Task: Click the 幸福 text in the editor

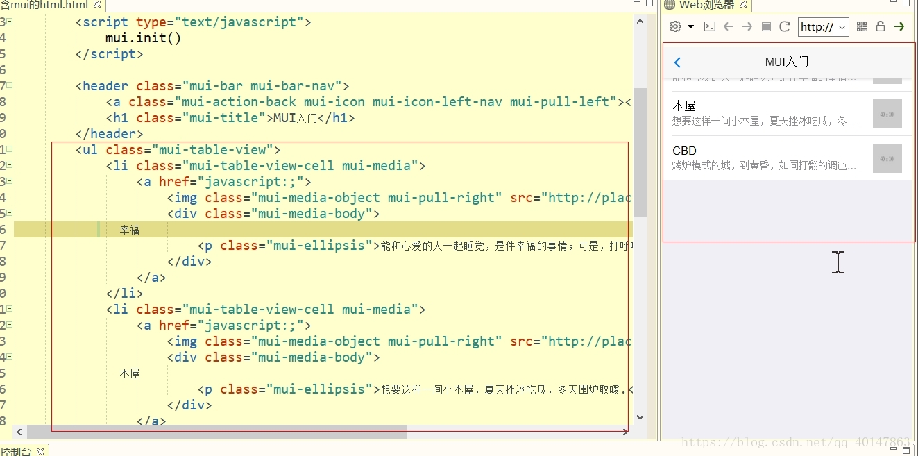Action: click(129, 230)
